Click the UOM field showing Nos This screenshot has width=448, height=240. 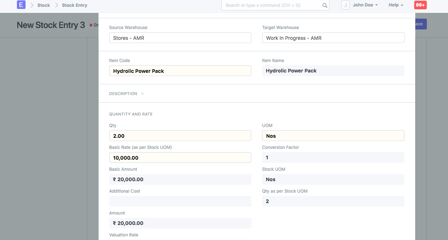point(333,136)
